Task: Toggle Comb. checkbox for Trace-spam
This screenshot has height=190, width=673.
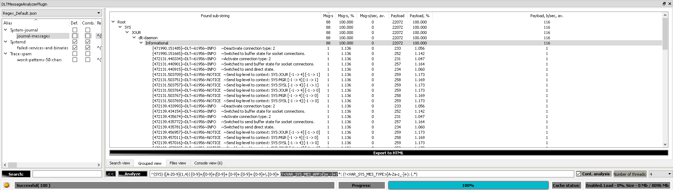Action: [88, 54]
